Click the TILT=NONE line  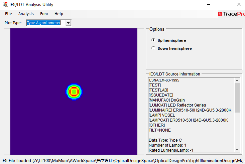(x=159, y=130)
